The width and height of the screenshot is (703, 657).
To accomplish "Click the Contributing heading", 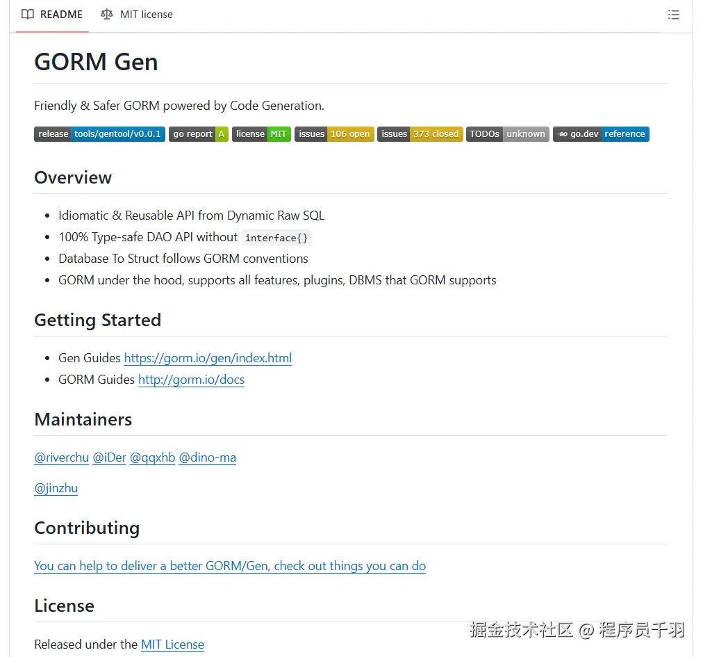I will click(87, 528).
